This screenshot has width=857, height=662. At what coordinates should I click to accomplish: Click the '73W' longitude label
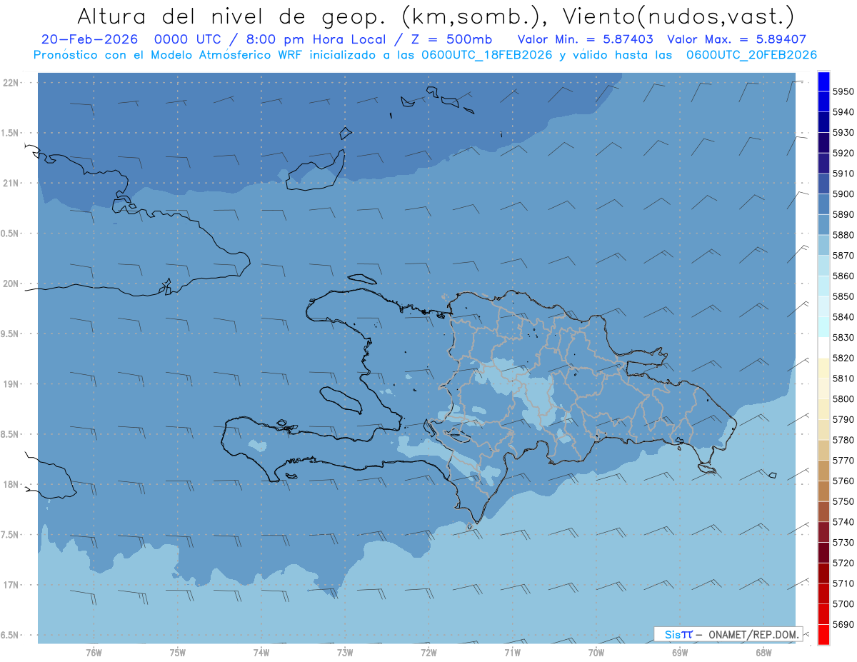click(x=345, y=652)
